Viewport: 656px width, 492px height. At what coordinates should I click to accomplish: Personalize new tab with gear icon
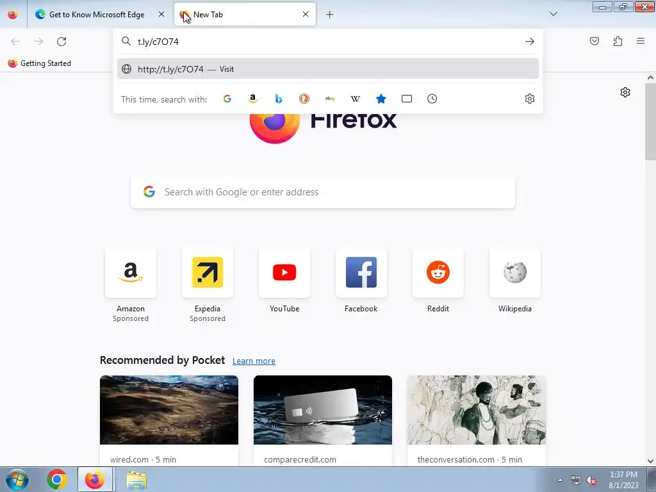tap(625, 92)
